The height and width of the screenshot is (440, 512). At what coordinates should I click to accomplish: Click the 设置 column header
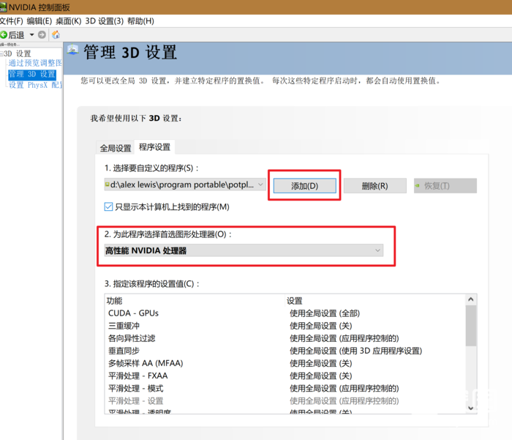click(x=295, y=301)
